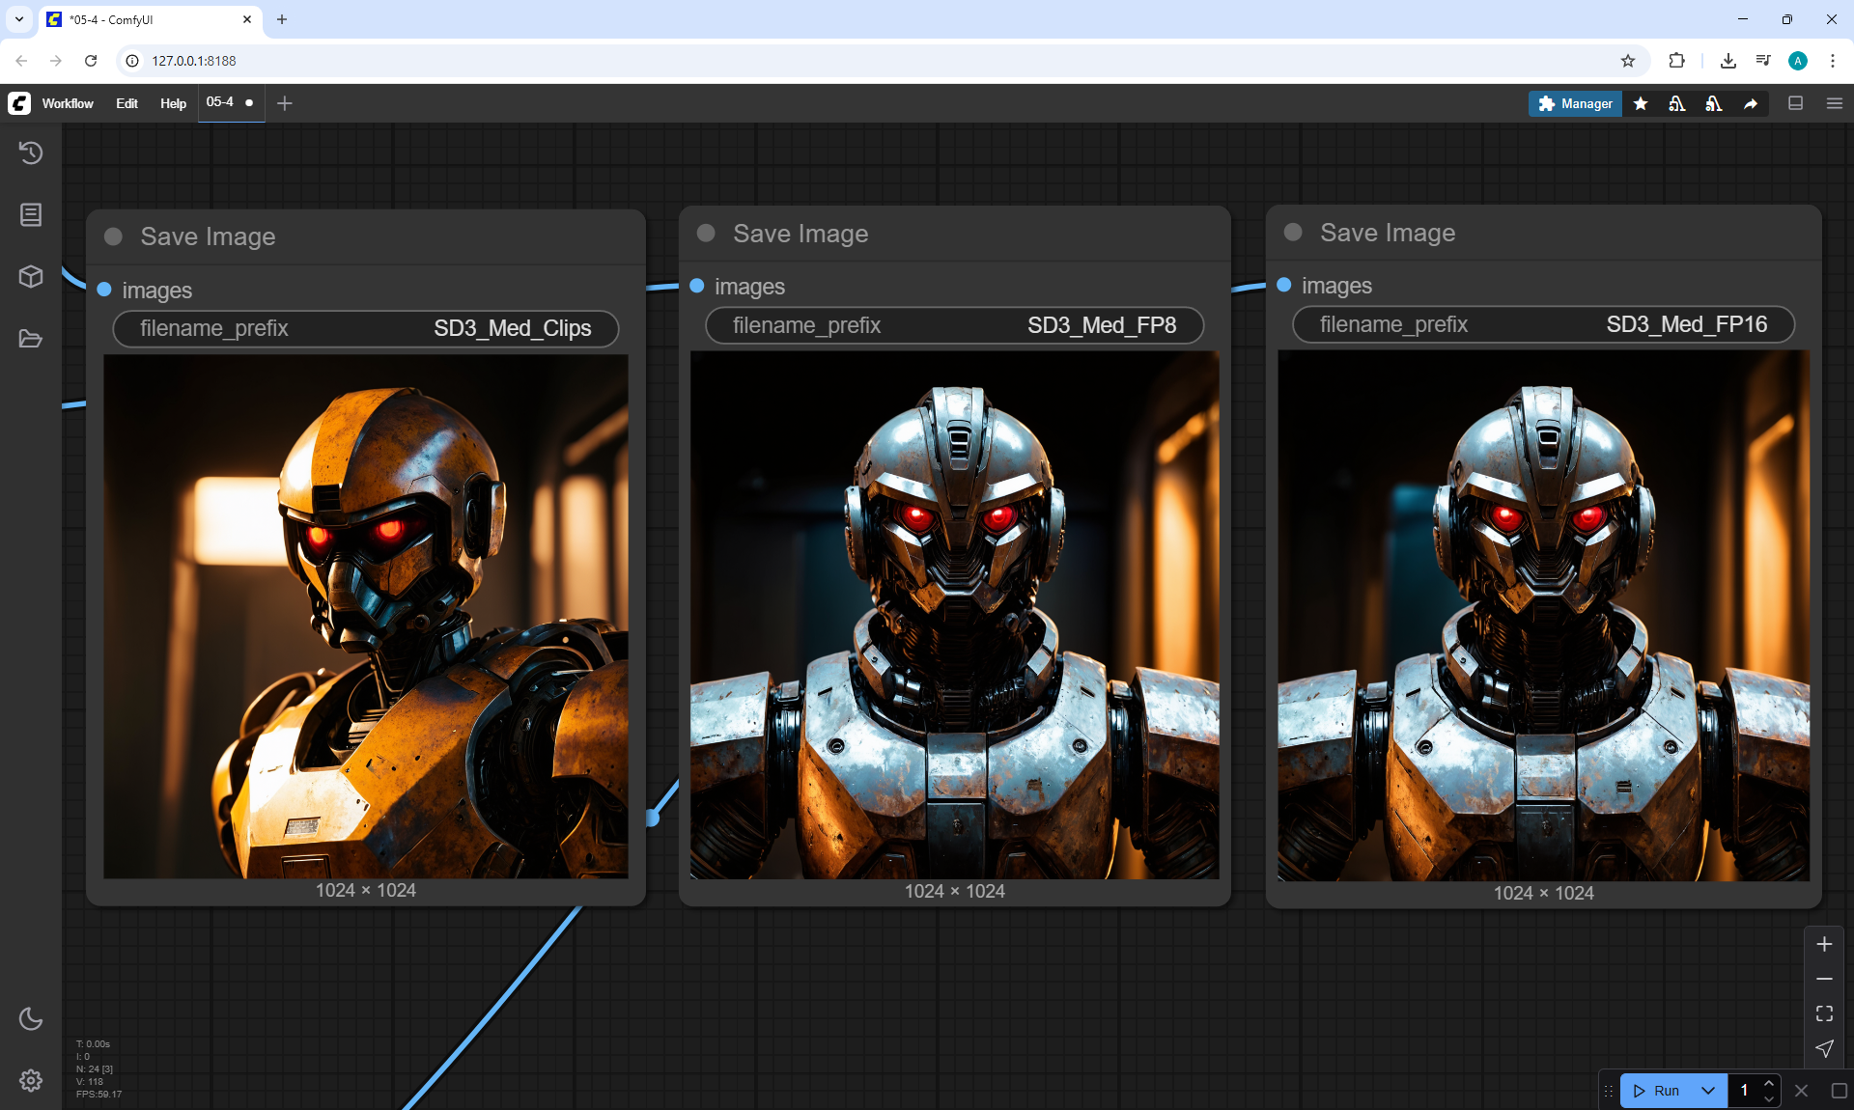Click the fit view canvas icon
The height and width of the screenshot is (1110, 1854).
click(1824, 1013)
